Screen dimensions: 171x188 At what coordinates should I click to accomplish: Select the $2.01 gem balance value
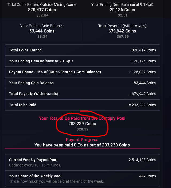[x=122, y=15]
